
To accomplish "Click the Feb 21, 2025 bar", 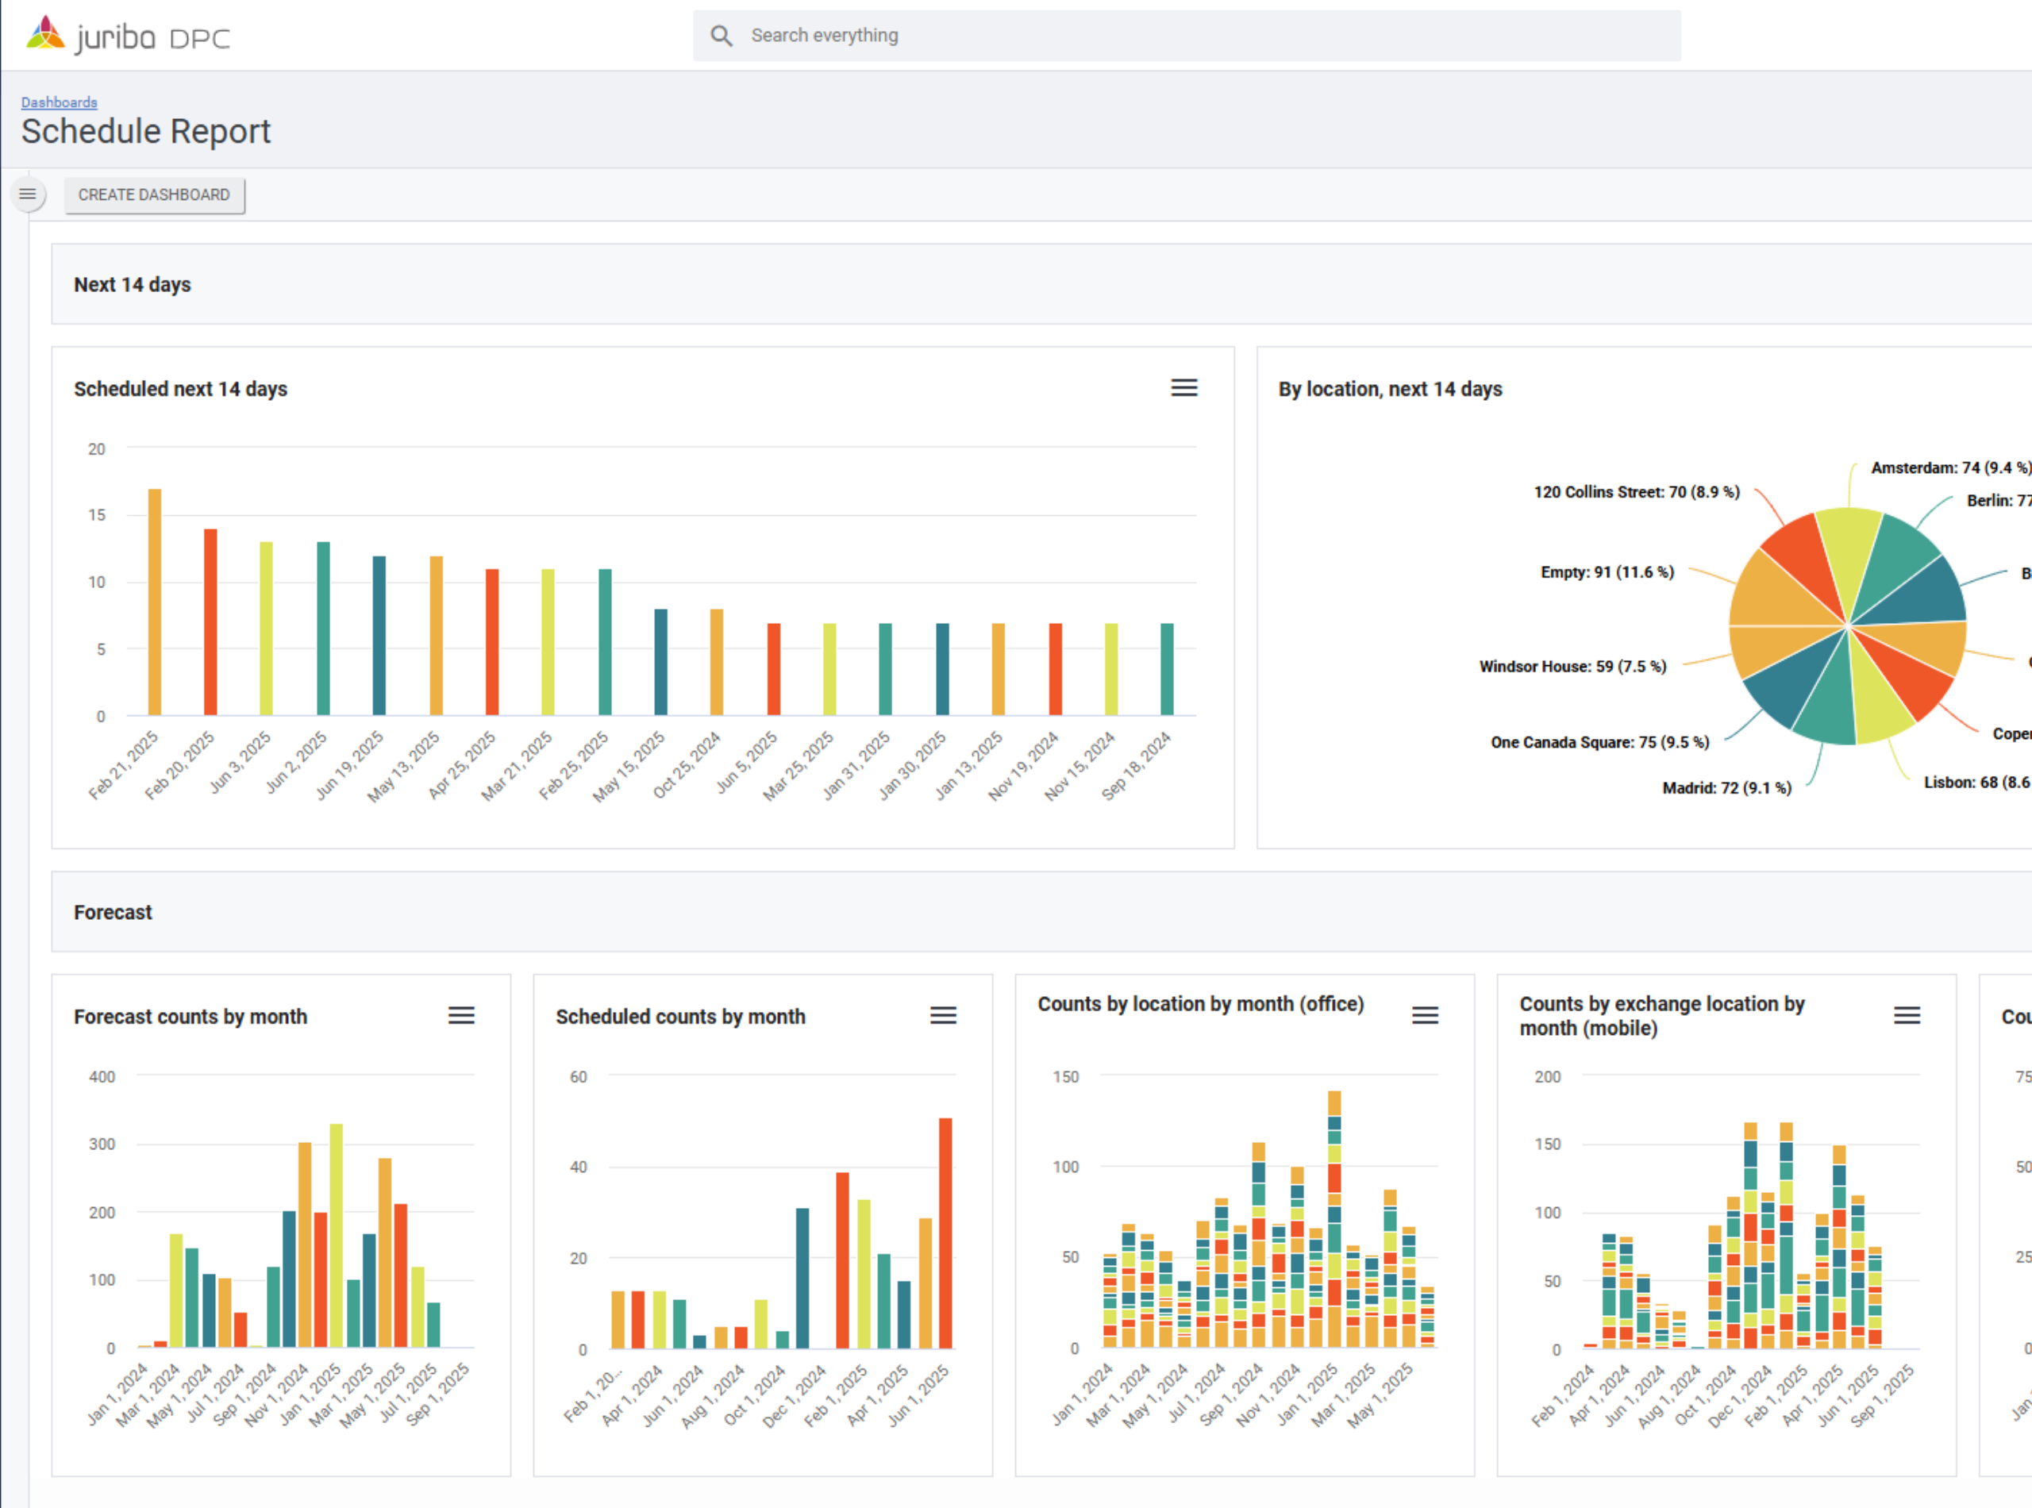I will point(156,602).
